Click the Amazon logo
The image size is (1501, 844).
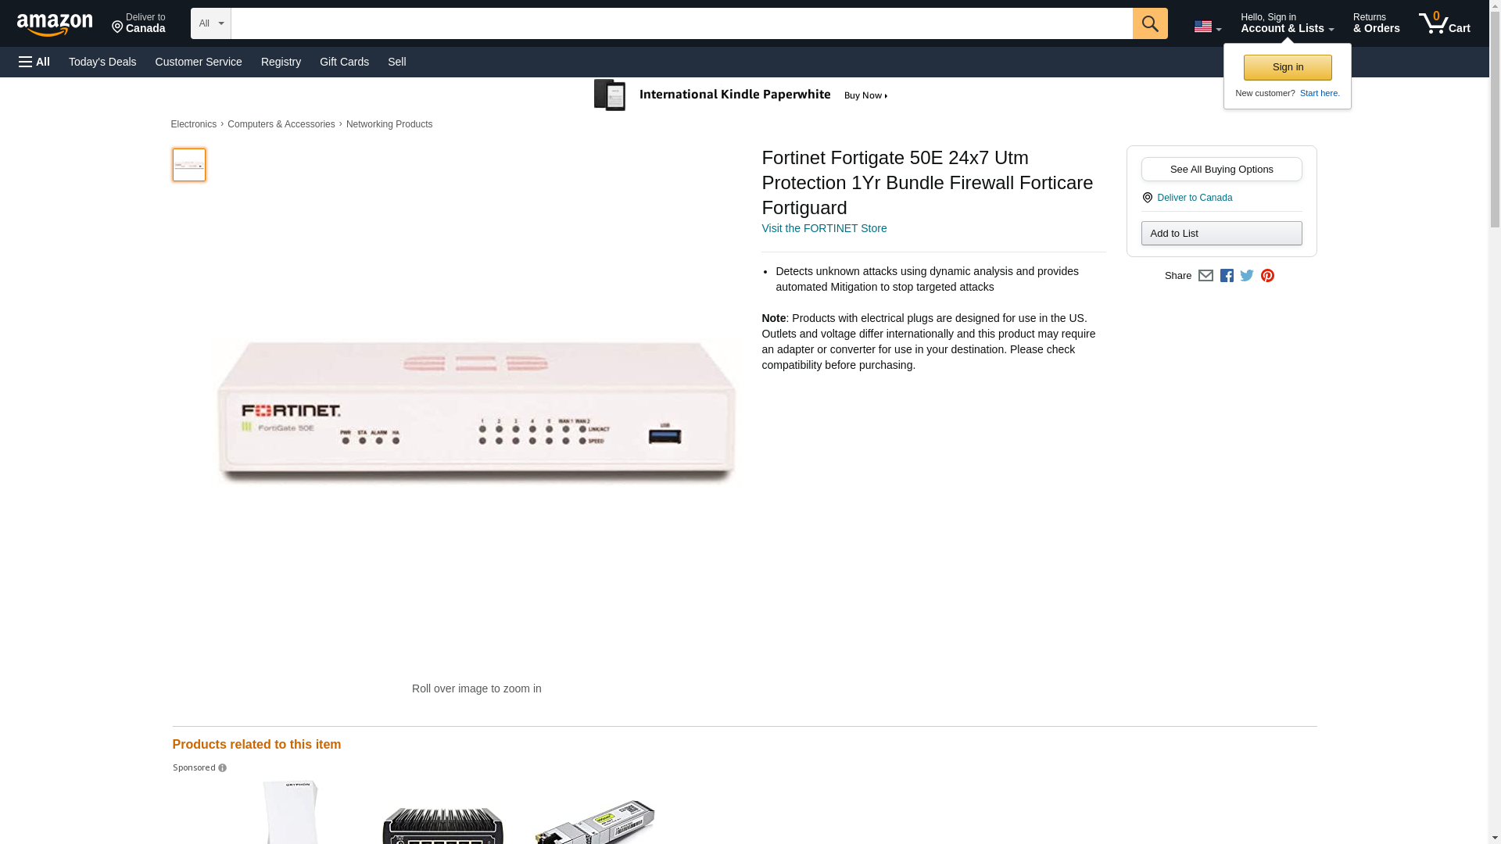click(55, 24)
